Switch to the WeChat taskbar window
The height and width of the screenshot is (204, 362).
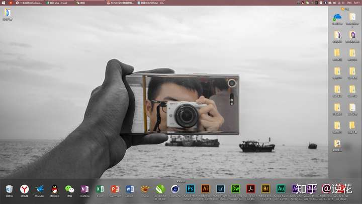coord(90,3)
